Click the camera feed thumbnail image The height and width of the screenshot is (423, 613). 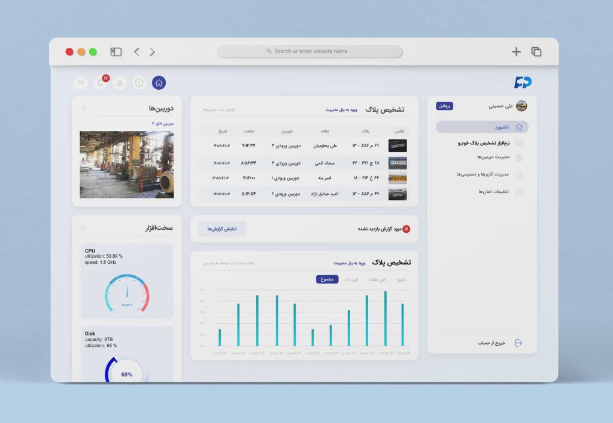click(x=127, y=165)
